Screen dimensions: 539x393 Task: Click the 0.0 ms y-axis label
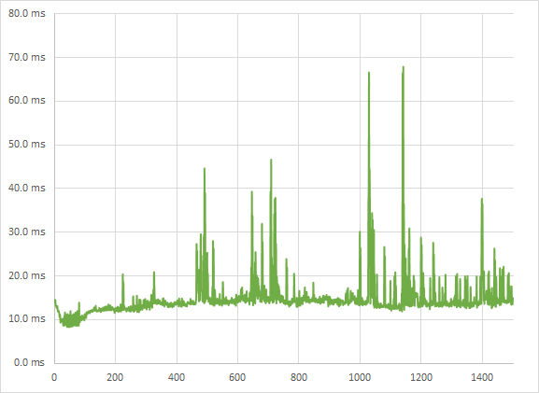click(29, 362)
